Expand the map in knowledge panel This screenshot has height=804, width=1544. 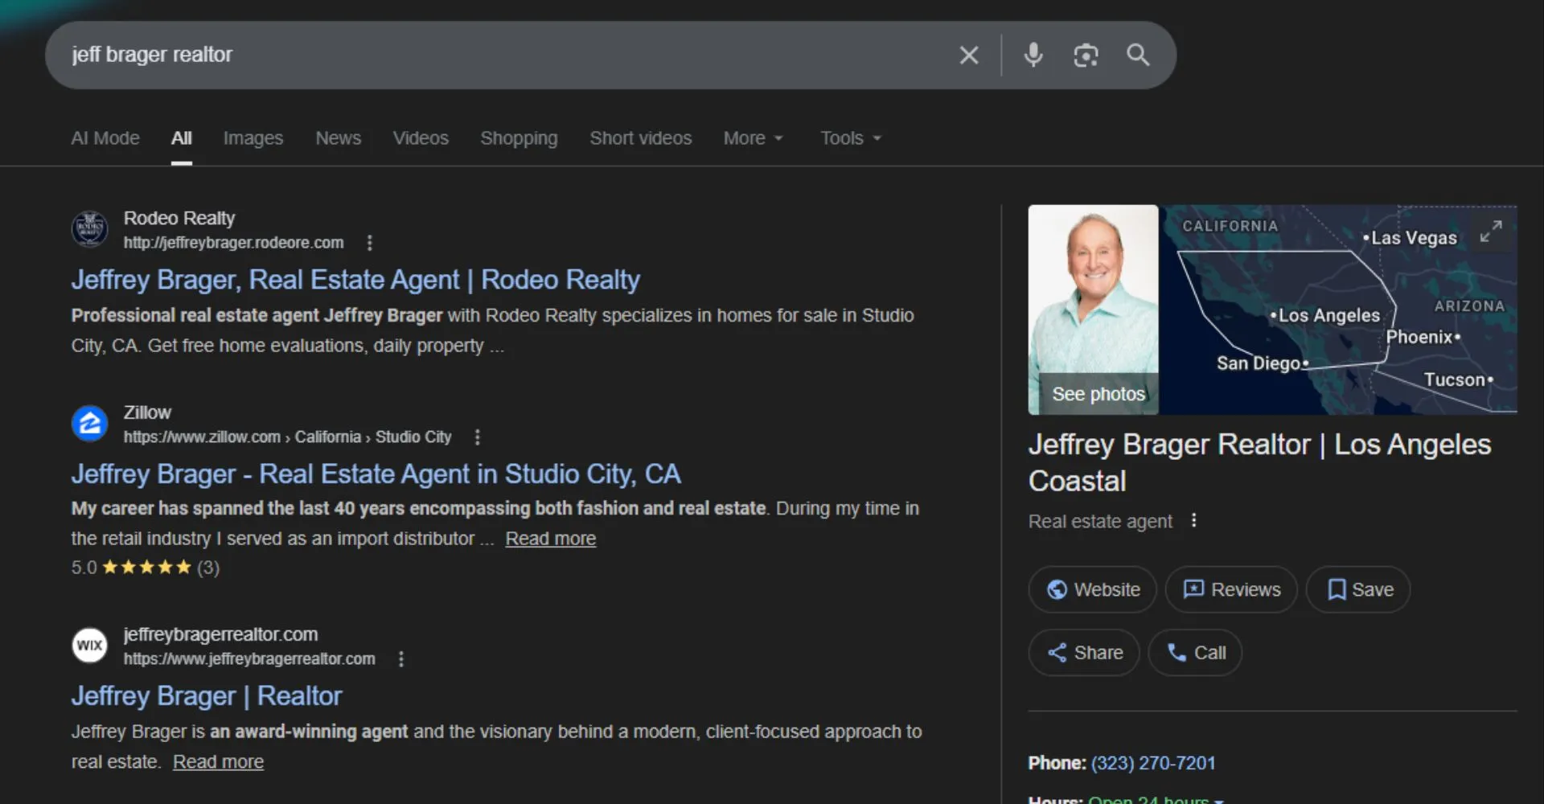(x=1491, y=232)
